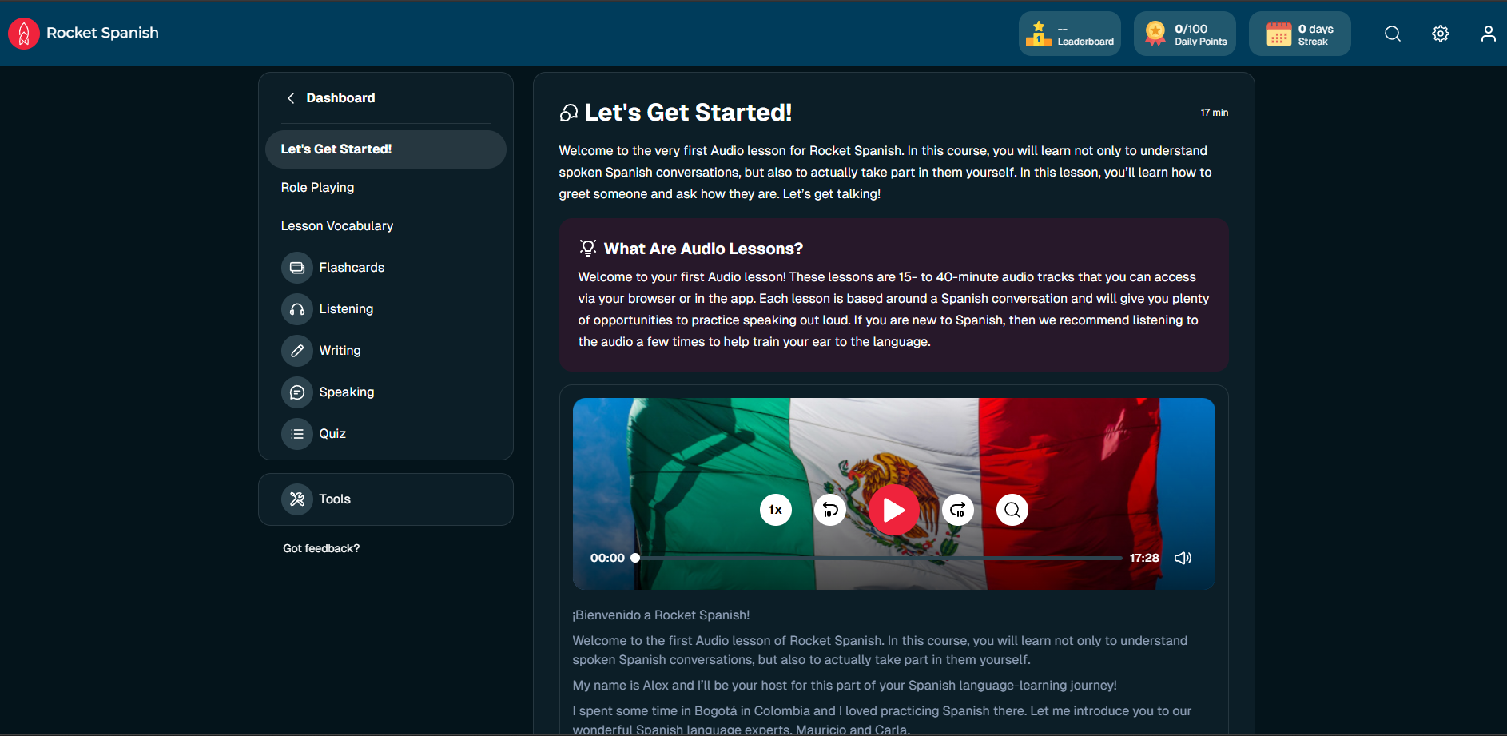Open the Flashcards activity
Viewport: 1507px width, 736px height.
(333, 268)
